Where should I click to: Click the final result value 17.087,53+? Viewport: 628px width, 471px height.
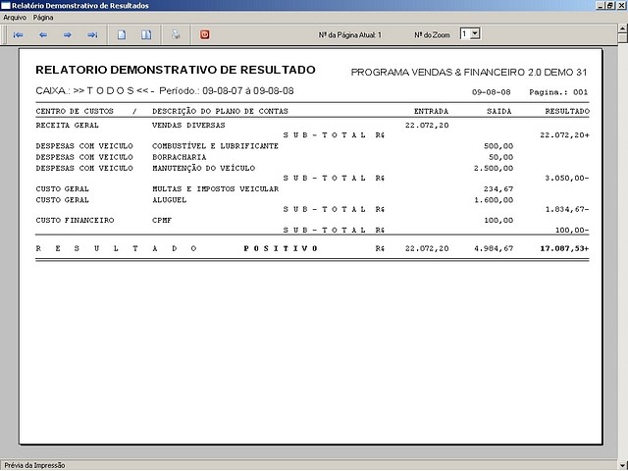564,248
